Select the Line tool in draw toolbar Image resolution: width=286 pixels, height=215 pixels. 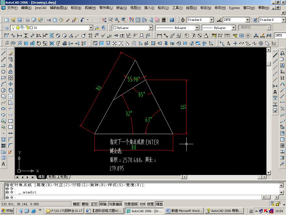[3, 53]
